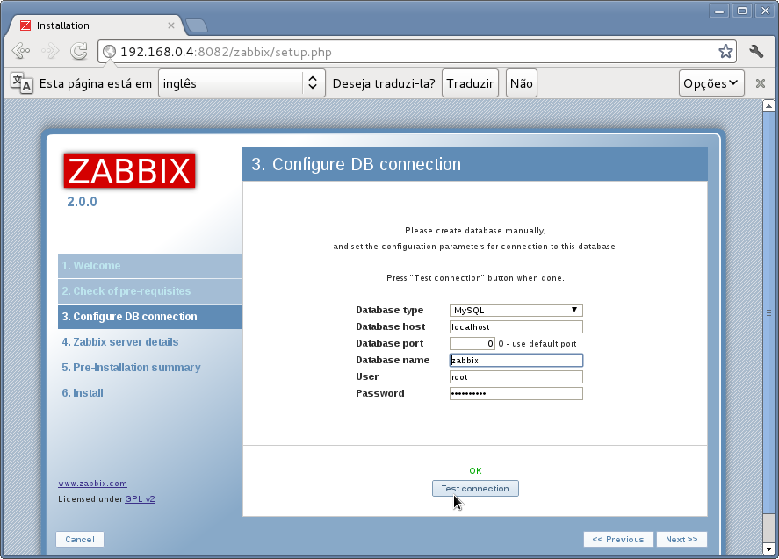Focus the Database host field
The height and width of the screenshot is (559, 779).
pos(516,326)
